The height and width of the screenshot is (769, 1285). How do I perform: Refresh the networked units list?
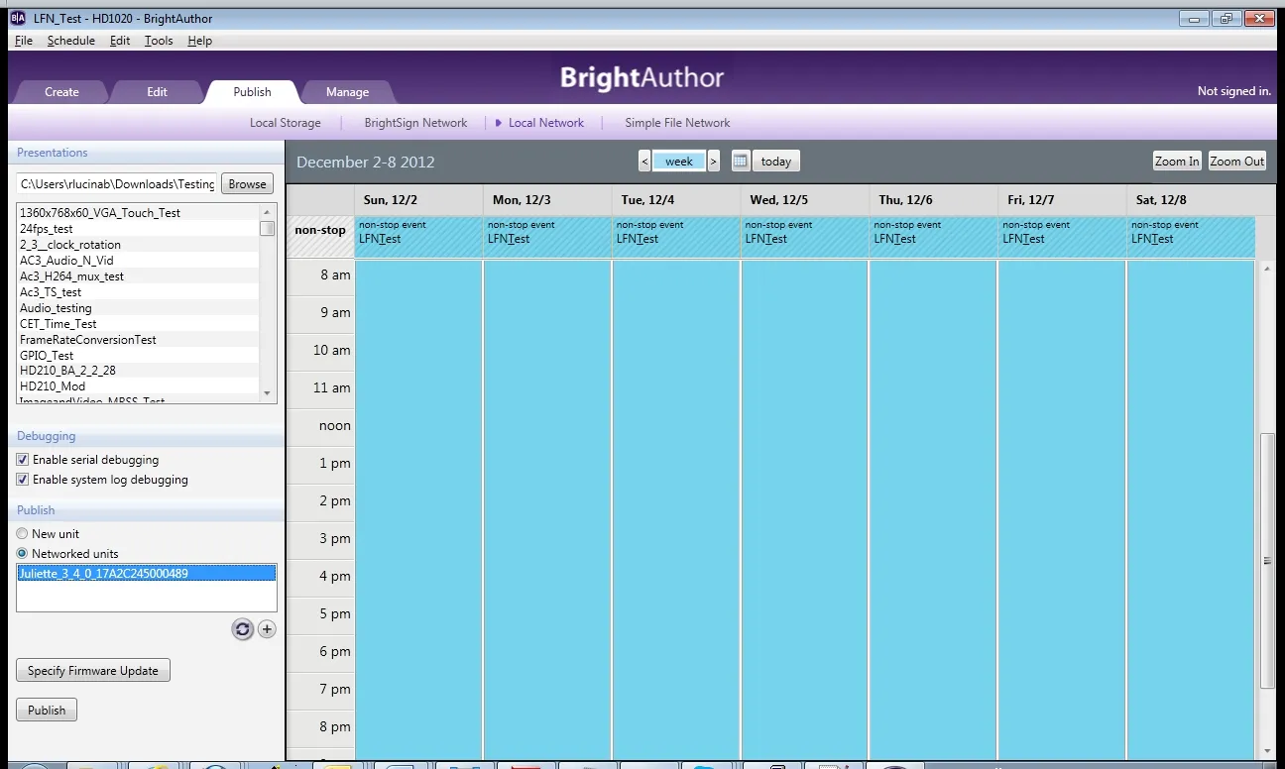tap(243, 629)
